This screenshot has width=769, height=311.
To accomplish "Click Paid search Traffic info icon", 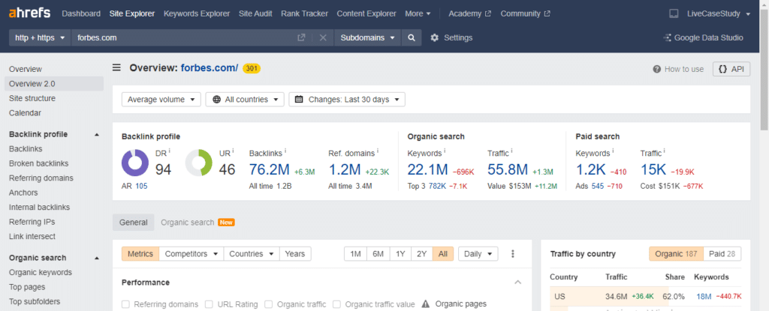I will tap(665, 151).
